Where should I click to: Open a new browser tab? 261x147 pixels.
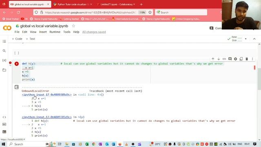141,4
